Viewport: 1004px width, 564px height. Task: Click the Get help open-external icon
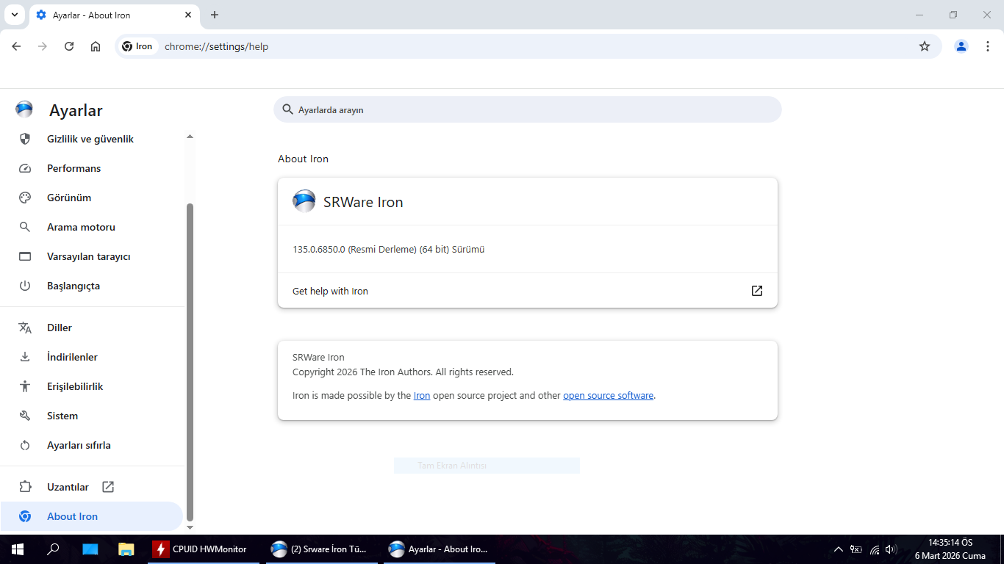click(x=757, y=291)
